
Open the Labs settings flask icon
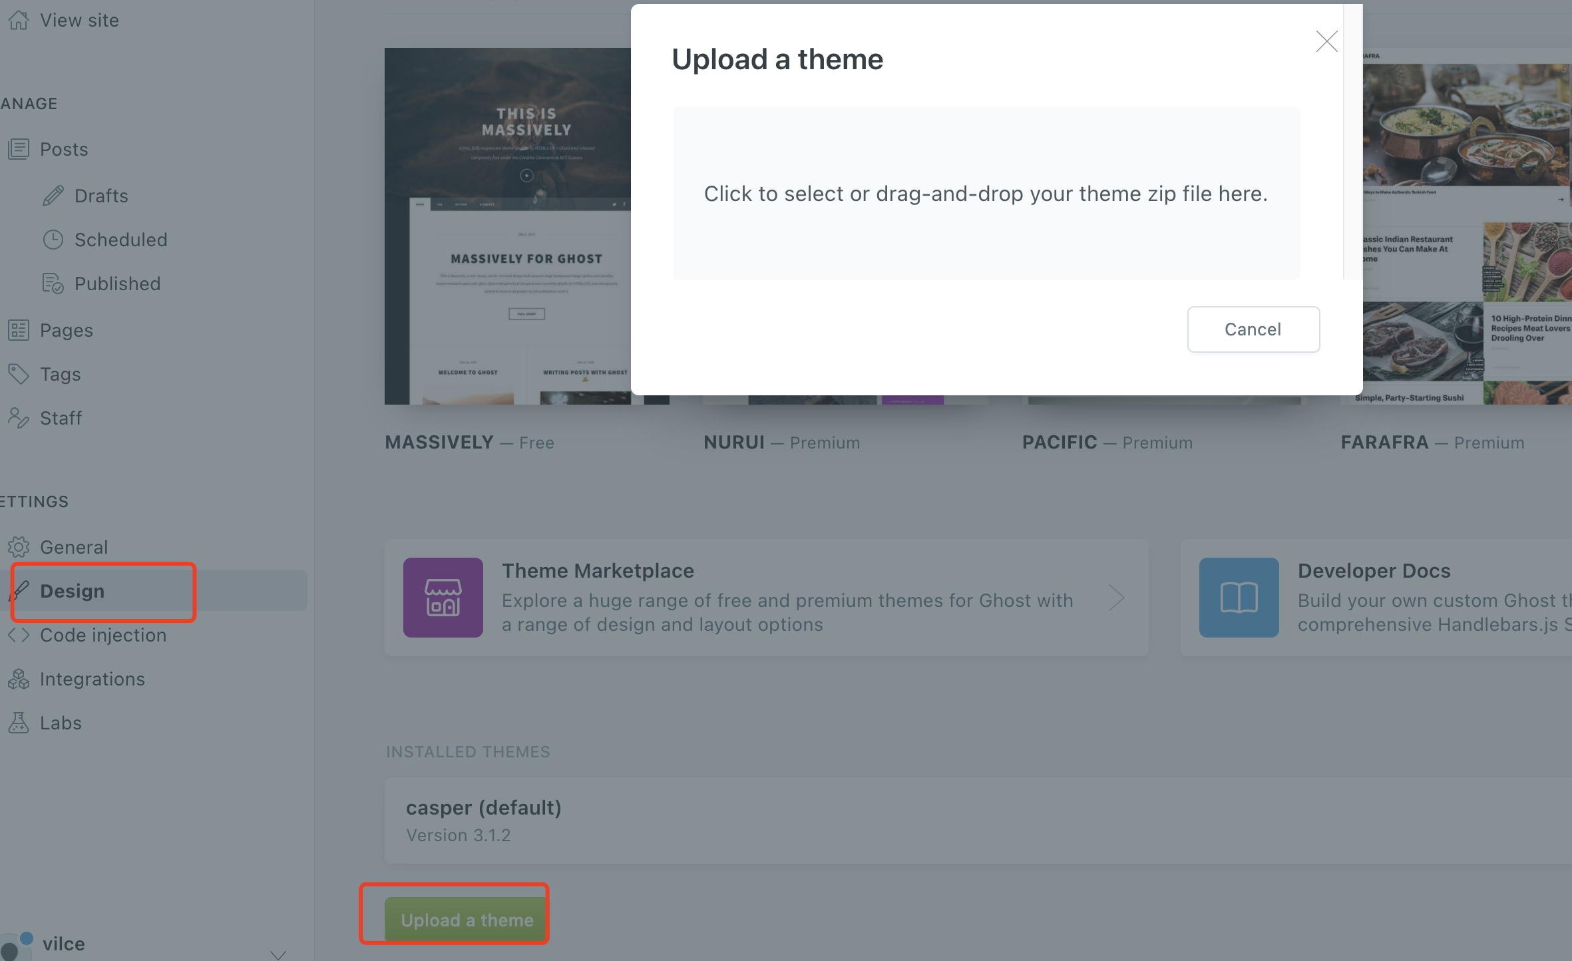[19, 722]
